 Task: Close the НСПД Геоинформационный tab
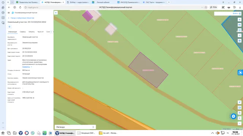63,2
